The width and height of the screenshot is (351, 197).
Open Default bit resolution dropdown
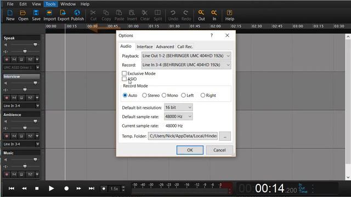pyautogui.click(x=178, y=107)
